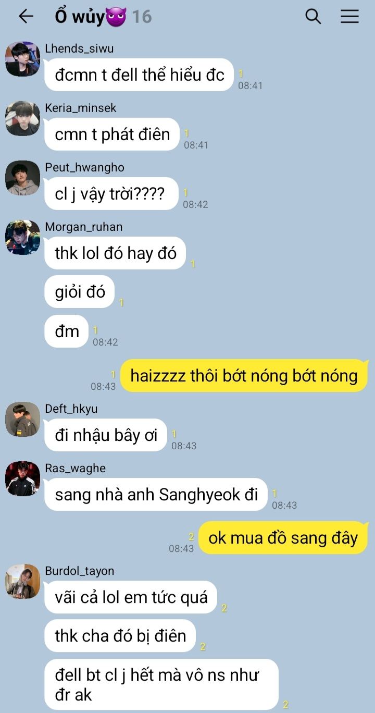Tap Keria_minsek's profile avatar
The width and height of the screenshot is (375, 713).
pos(22,118)
